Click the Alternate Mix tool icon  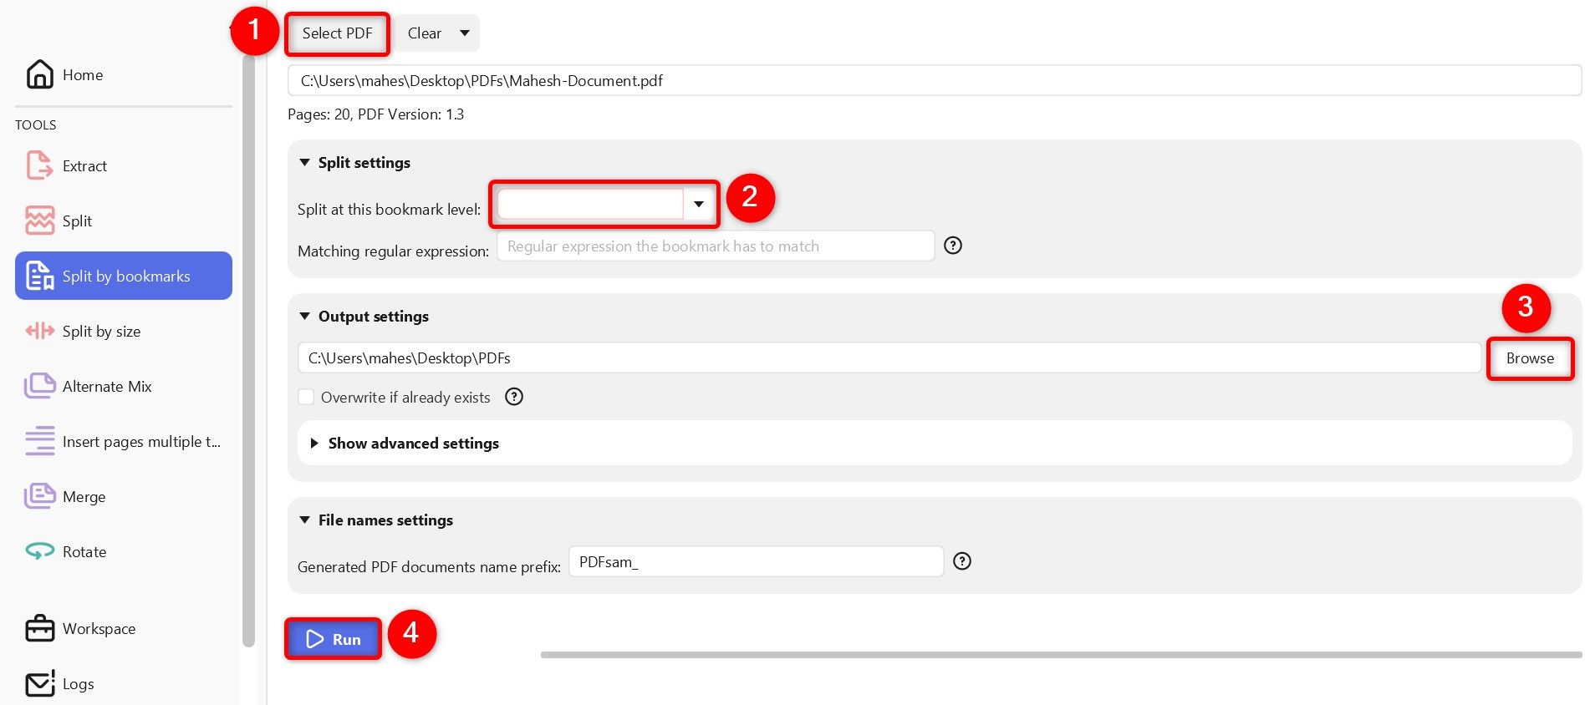[x=39, y=386]
